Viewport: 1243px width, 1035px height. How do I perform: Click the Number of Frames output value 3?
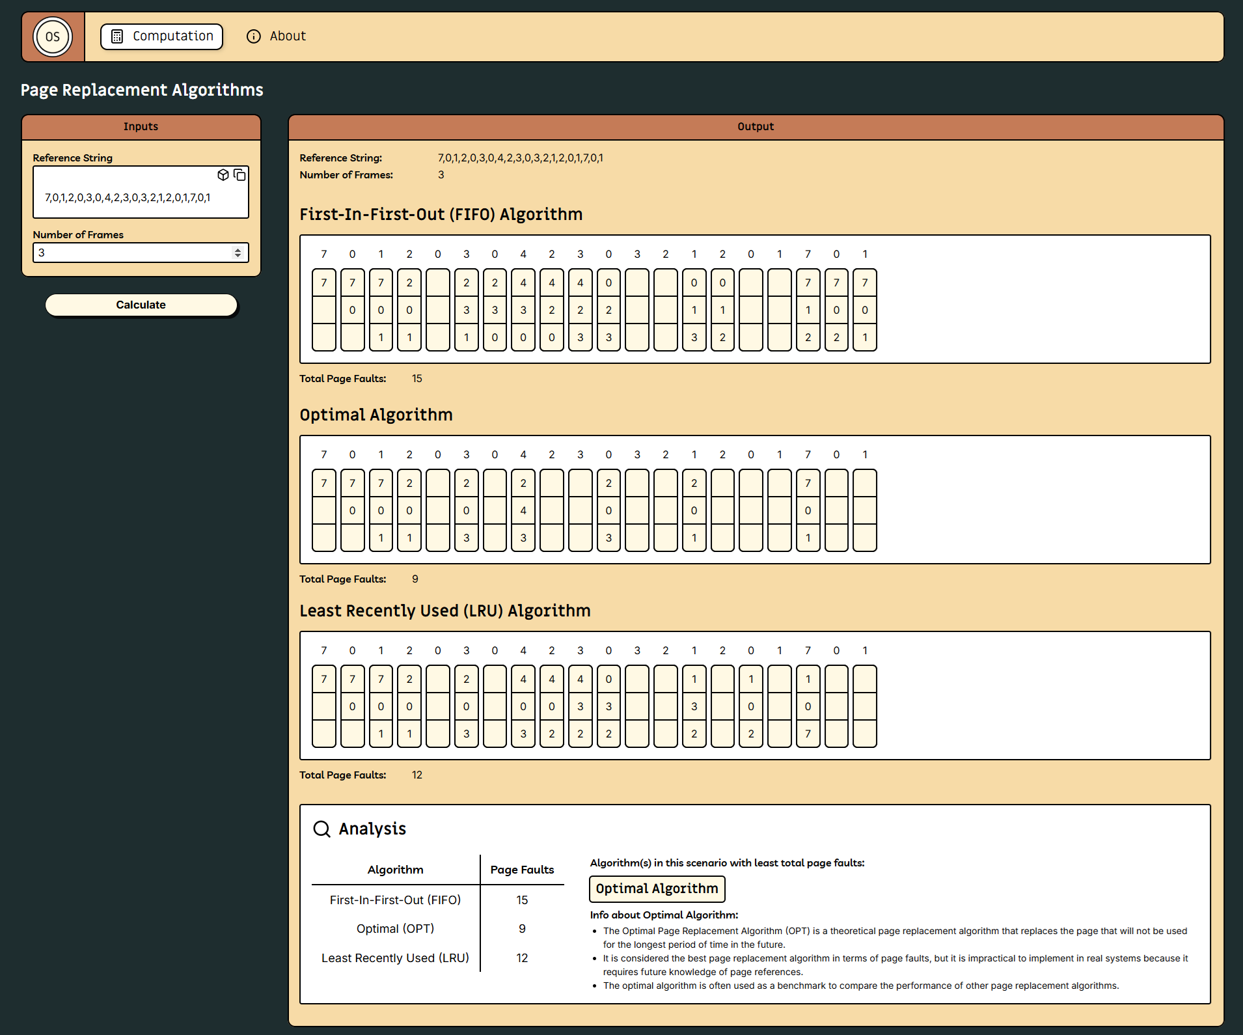441,174
